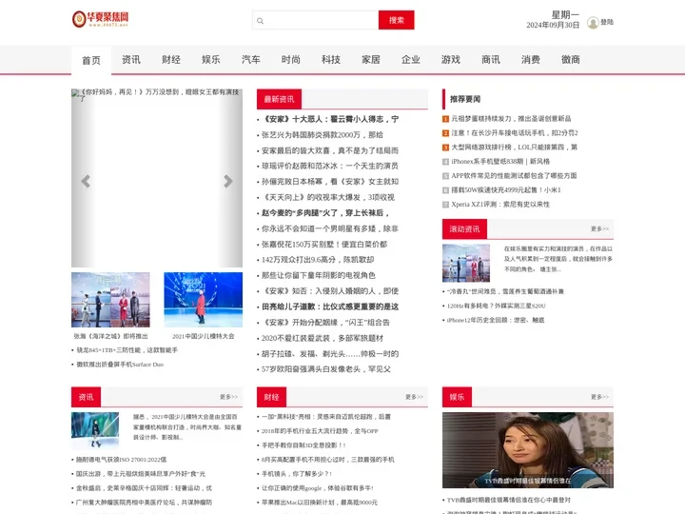Open 微软推出折叠屏手机Surface Duo article

pos(120,365)
